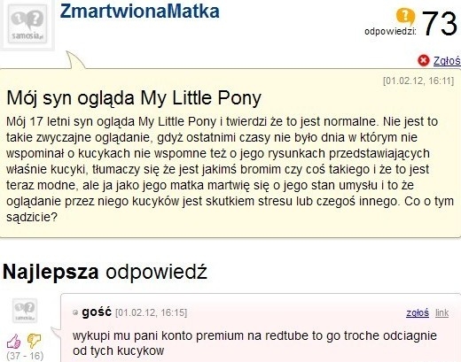Open the answer's permanent link
461x362 pixels.
click(441, 312)
